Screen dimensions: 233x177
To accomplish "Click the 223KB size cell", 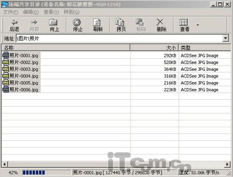I will (x=170, y=90).
